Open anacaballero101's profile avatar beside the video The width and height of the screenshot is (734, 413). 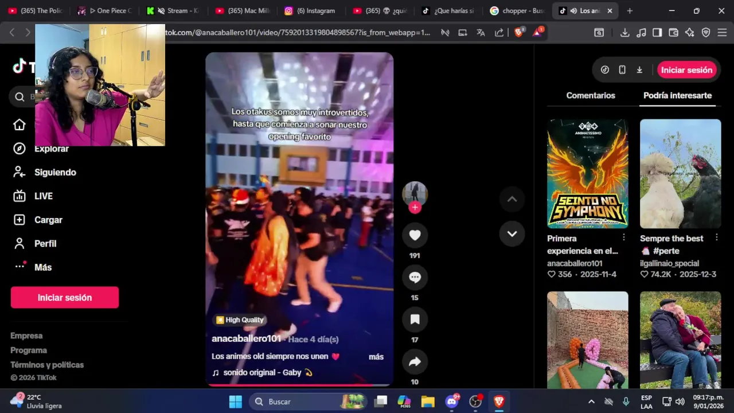click(x=415, y=193)
